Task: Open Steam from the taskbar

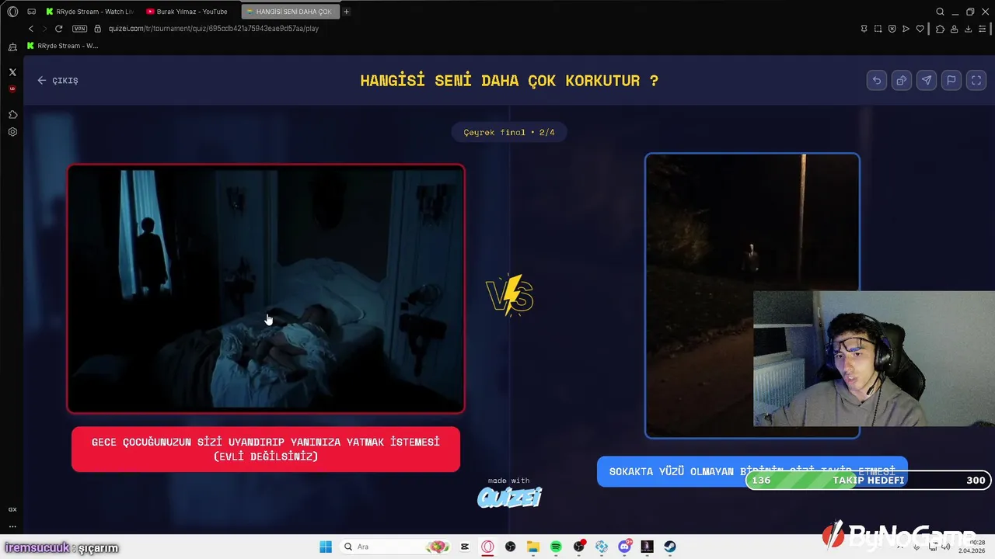Action: tap(670, 547)
